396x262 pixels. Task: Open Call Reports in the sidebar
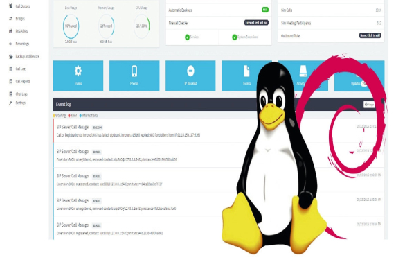click(x=23, y=81)
